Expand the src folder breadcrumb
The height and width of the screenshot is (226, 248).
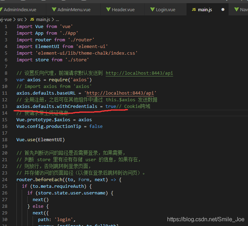(20, 20)
